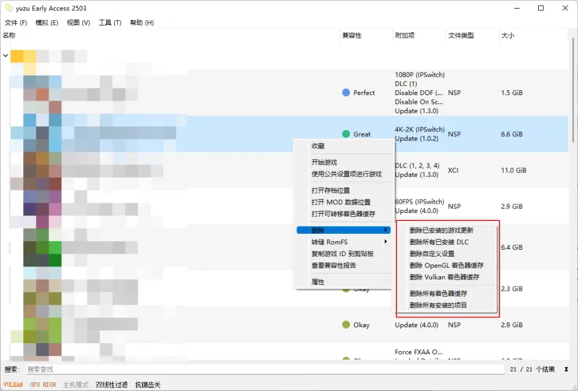Open the 工具 (T) menu
This screenshot has width=578, height=391.
[x=110, y=23]
